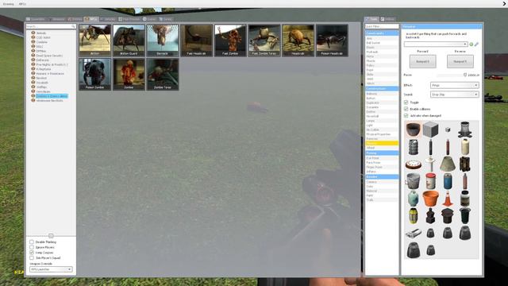
Task: Click the wrench preset-edit icon
Action: point(476,44)
